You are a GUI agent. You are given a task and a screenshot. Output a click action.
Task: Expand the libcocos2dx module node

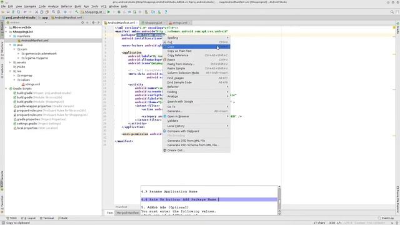click(x=6, y=27)
